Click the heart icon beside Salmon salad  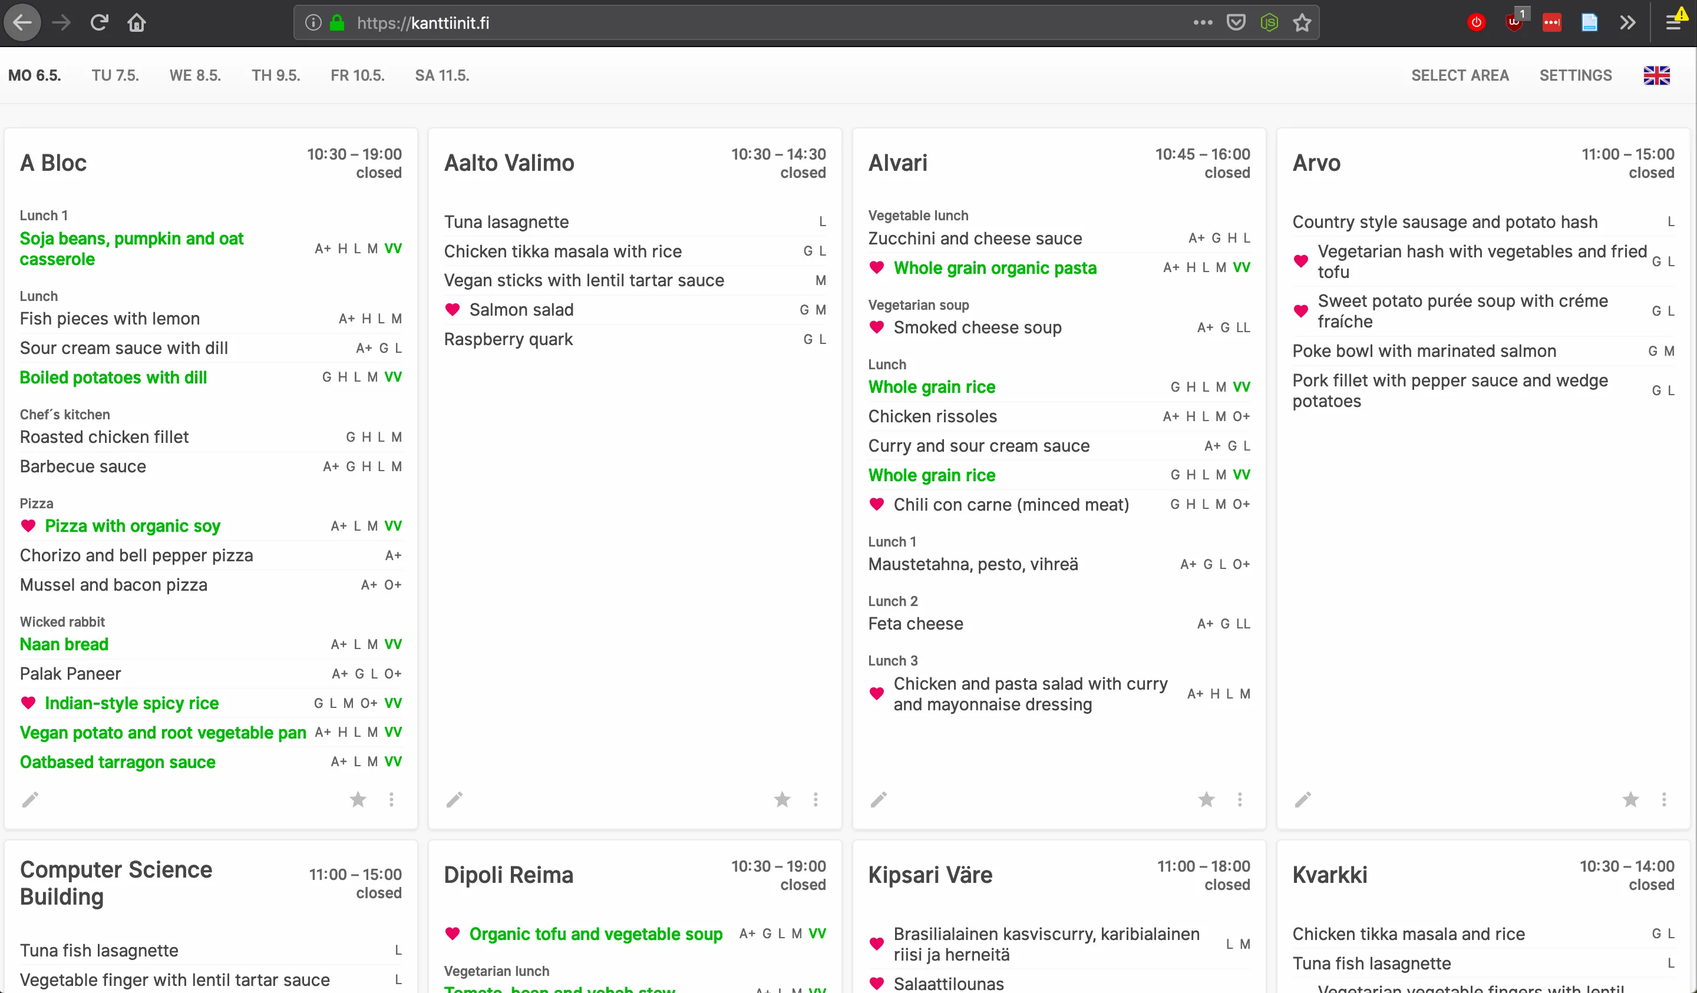click(x=453, y=310)
